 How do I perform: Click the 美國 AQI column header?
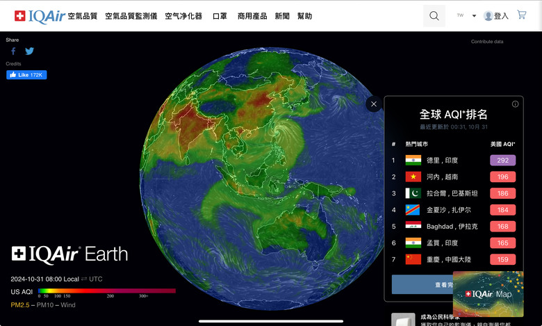(502, 144)
